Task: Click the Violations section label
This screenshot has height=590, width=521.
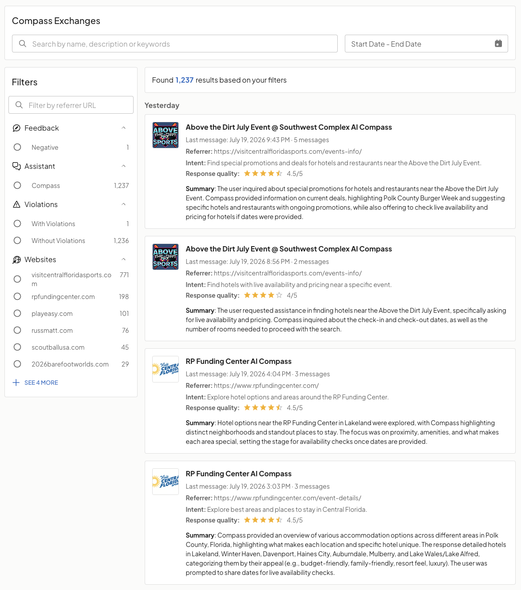Action: (41, 204)
